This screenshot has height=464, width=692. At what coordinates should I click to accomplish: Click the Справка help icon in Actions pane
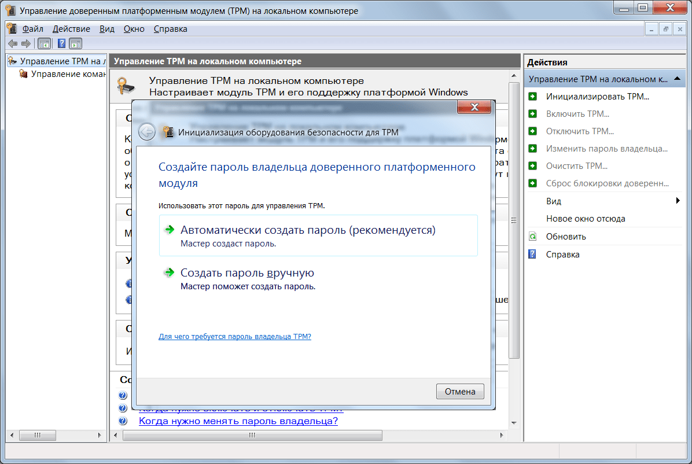point(533,255)
